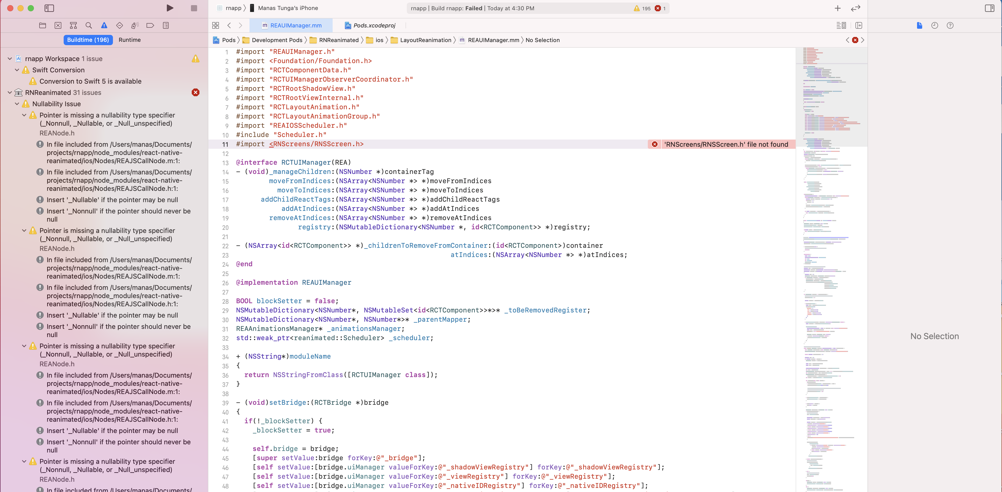This screenshot has height=492, width=1002.
Task: Toggle the left navigator sidebar
Action: point(49,8)
